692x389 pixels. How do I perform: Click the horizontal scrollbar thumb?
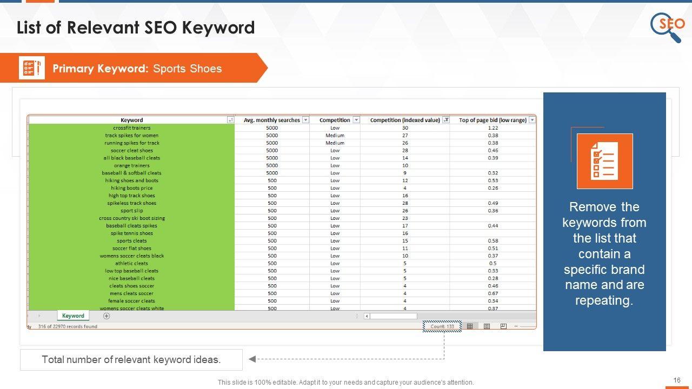pos(394,316)
